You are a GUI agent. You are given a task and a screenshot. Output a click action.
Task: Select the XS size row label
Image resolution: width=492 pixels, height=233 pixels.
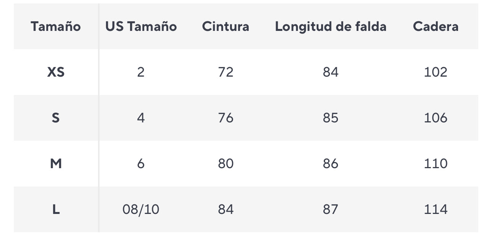56,72
